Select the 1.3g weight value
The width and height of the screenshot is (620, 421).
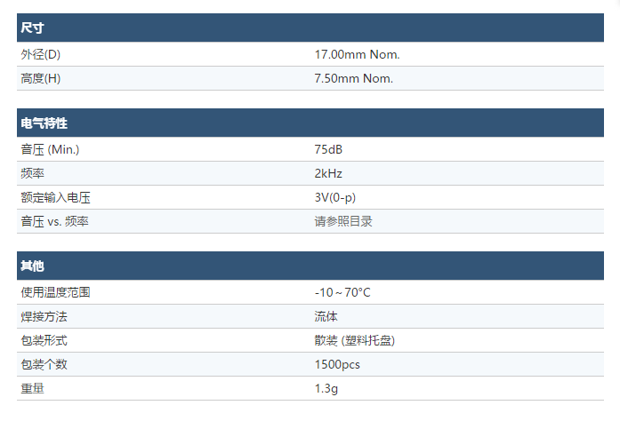(x=326, y=389)
